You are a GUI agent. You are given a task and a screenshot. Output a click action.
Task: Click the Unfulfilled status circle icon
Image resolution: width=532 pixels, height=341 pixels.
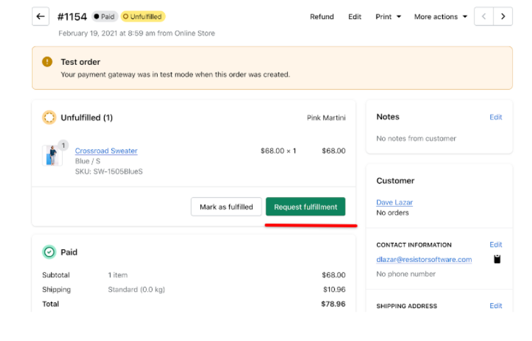49,118
